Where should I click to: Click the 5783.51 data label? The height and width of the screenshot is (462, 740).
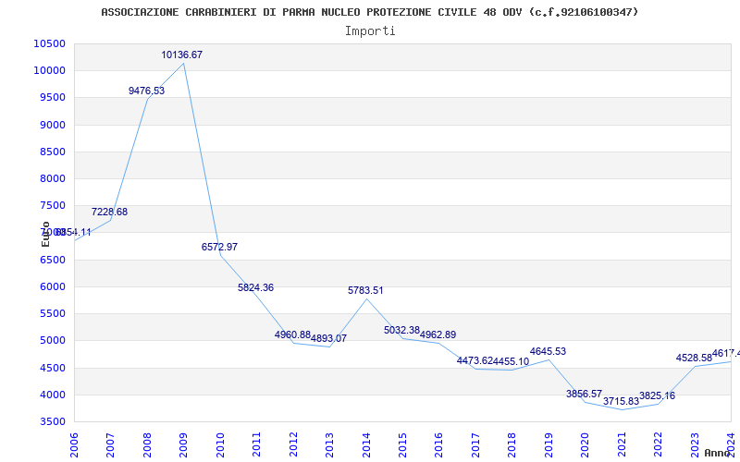tap(365, 290)
